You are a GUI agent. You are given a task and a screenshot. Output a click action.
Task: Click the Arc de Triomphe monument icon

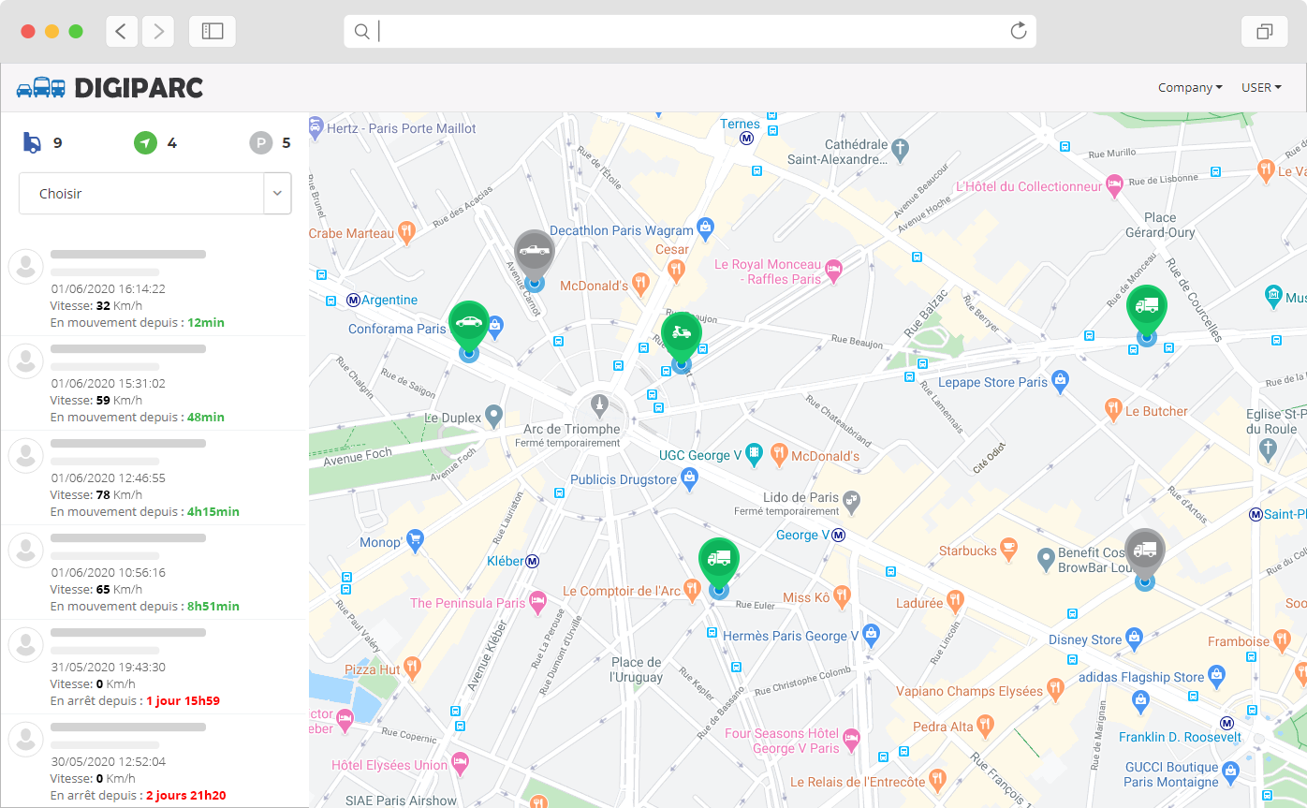[599, 407]
